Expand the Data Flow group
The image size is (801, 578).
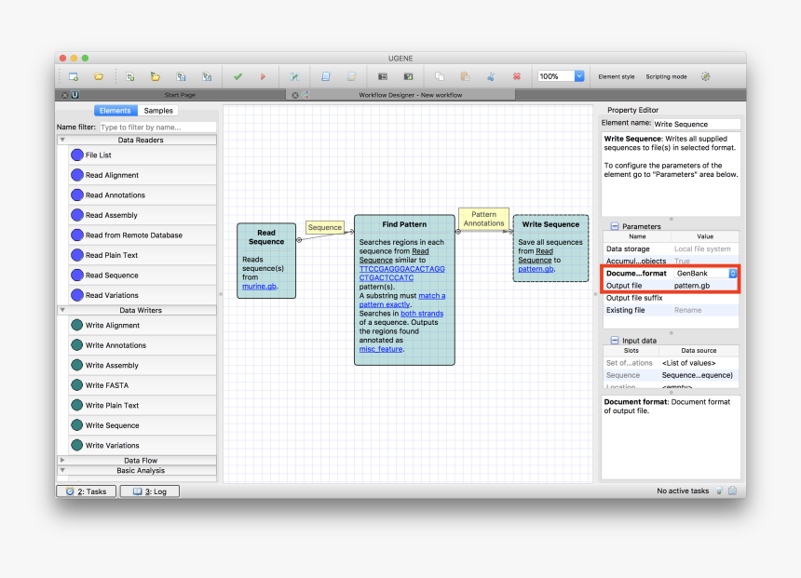point(62,460)
